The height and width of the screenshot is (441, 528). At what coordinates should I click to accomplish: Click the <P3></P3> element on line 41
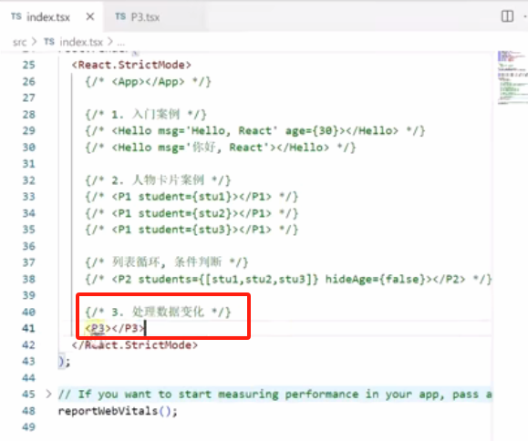115,328
